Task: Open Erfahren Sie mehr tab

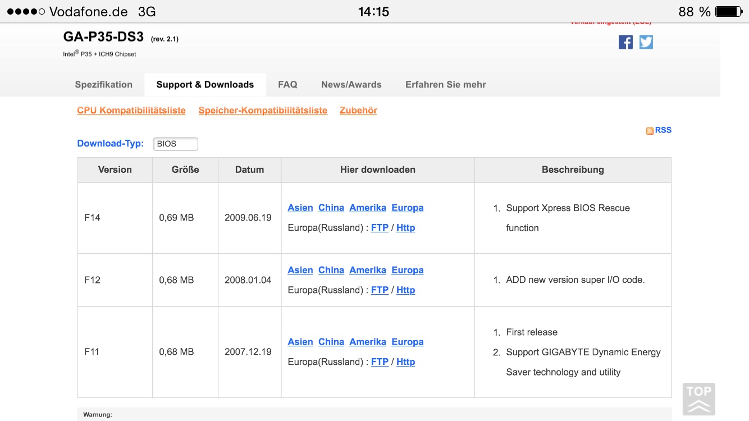Action: [446, 85]
